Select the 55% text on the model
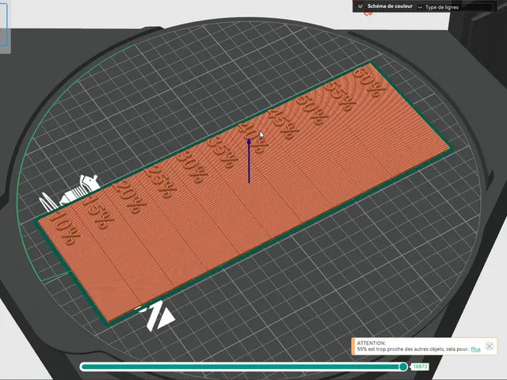The image size is (507, 380). click(340, 97)
